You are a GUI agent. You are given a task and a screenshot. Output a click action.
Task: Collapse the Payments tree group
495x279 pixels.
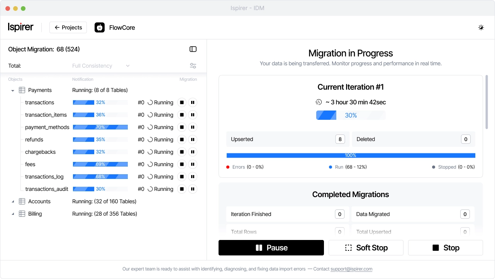(x=13, y=90)
